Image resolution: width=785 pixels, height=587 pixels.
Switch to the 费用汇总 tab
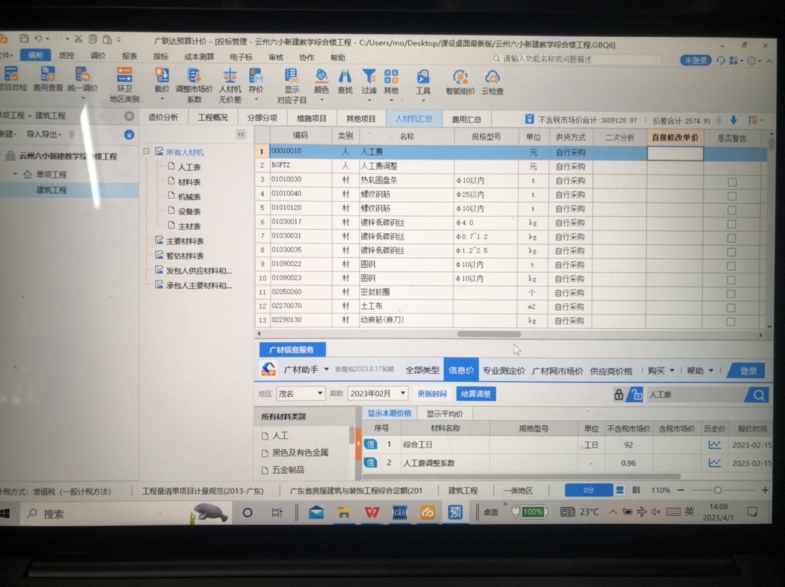click(466, 119)
